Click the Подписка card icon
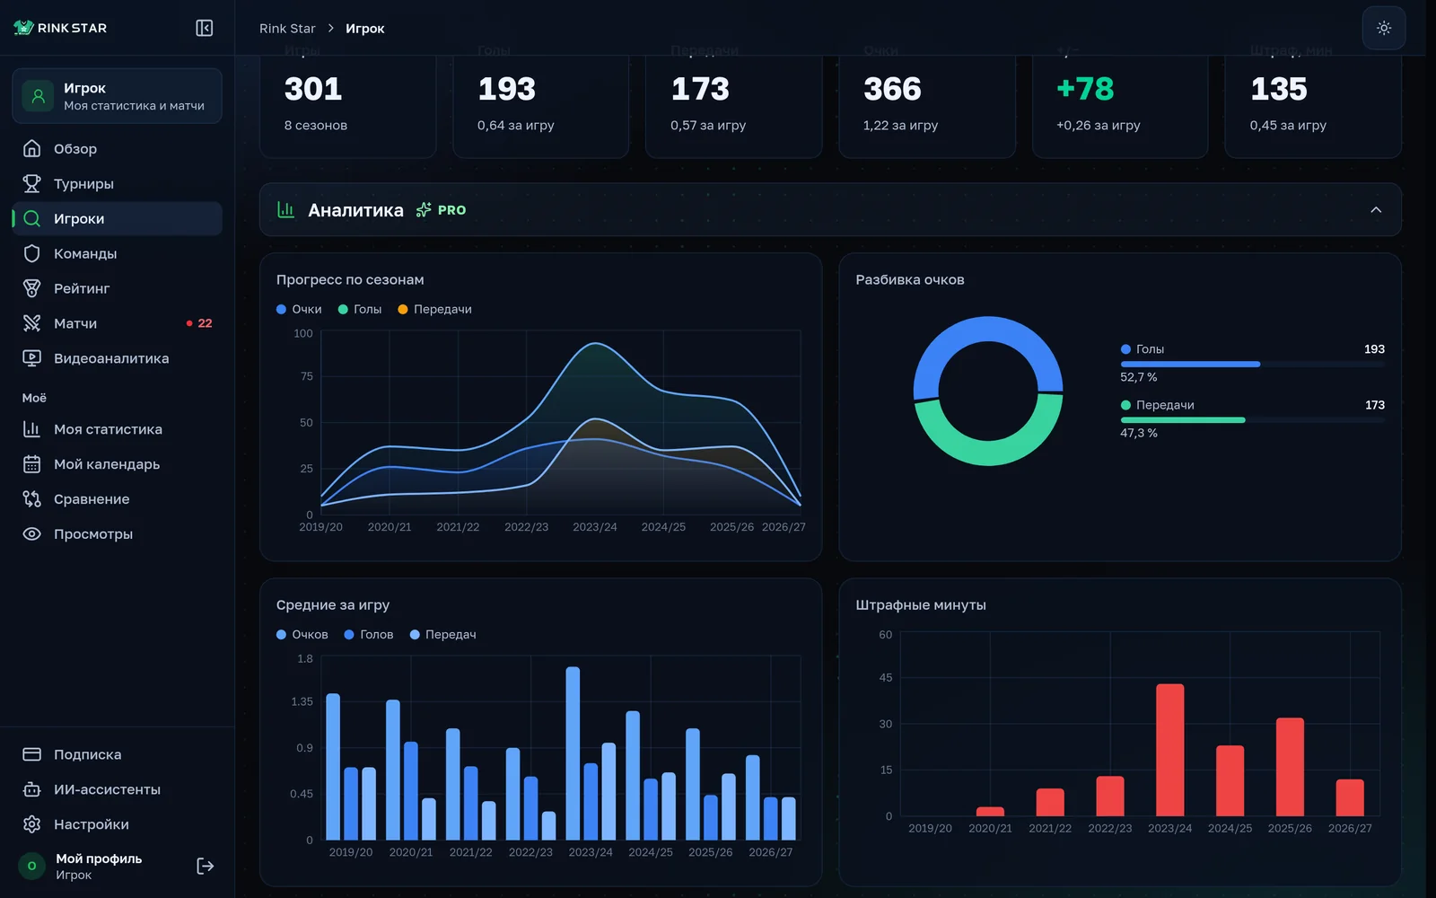The image size is (1436, 898). (x=31, y=754)
